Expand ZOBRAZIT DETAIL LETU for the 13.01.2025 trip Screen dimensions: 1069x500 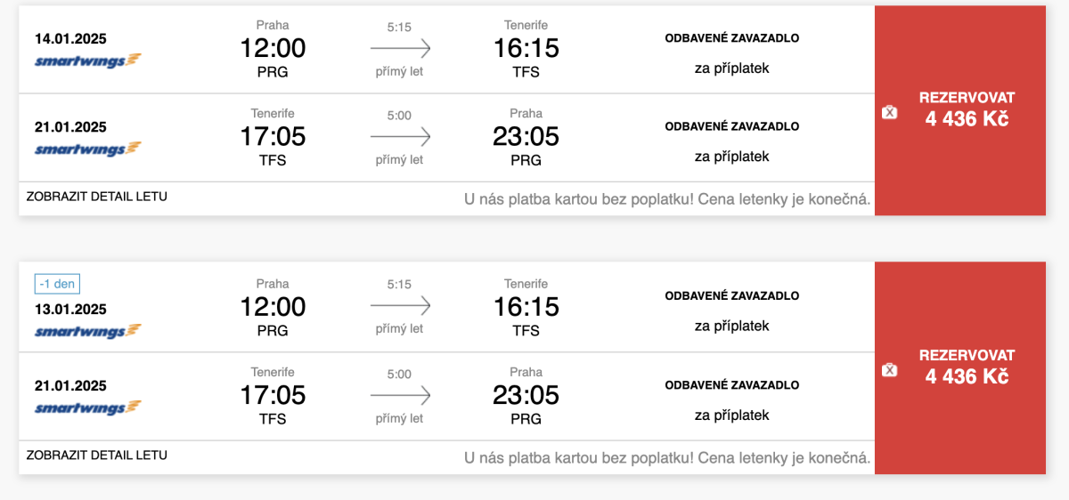coord(97,456)
